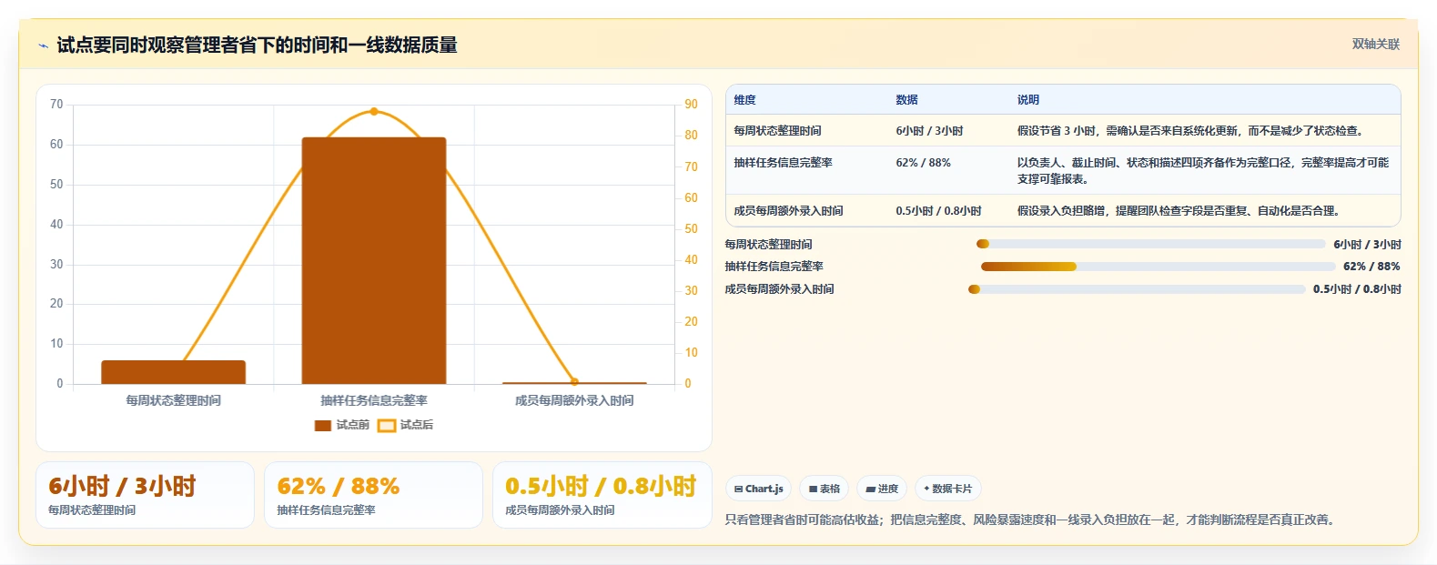Click the peak point on the orange line
Image resolution: width=1437 pixels, height=565 pixels.
(374, 111)
